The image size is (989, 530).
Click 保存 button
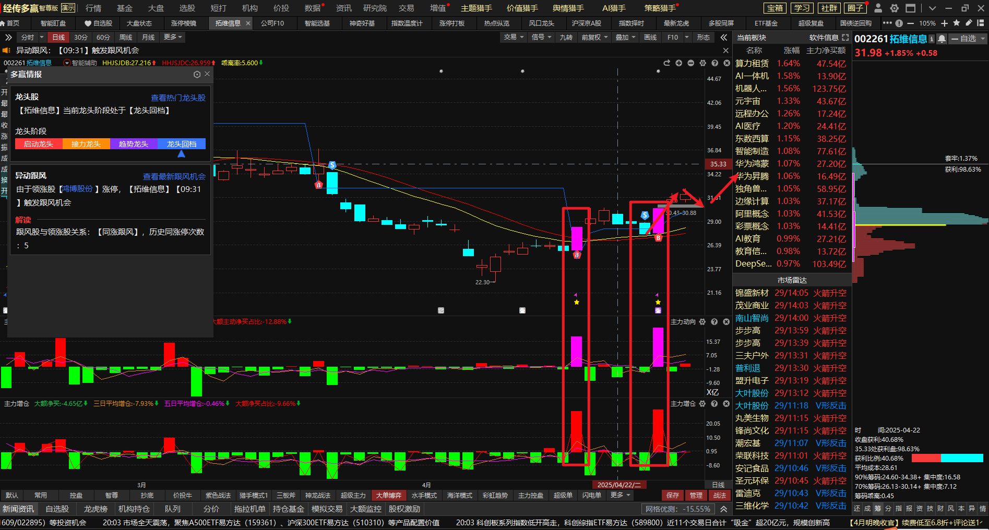pos(673,496)
